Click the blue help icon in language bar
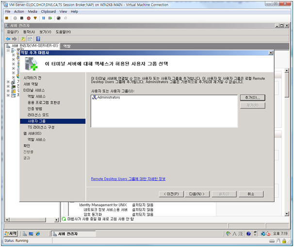The image size is (294, 247). pos(248,234)
